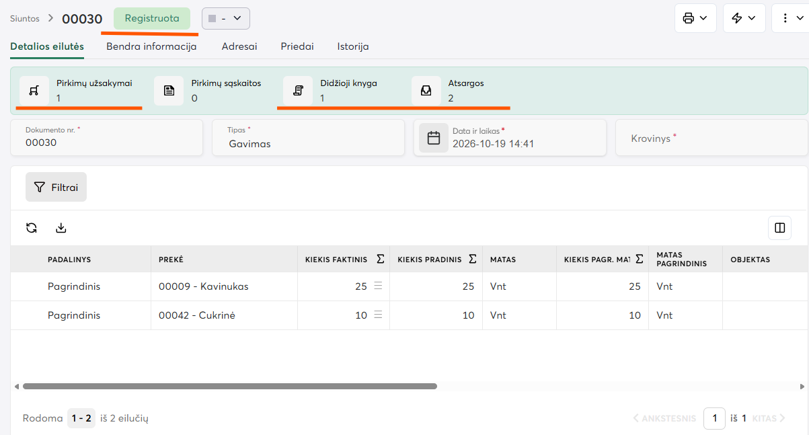Click the right arrow of the horizontal scrollbar
The width and height of the screenshot is (809, 435).
tap(802, 387)
